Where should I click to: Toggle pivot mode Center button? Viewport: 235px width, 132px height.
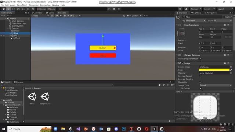click(41, 9)
